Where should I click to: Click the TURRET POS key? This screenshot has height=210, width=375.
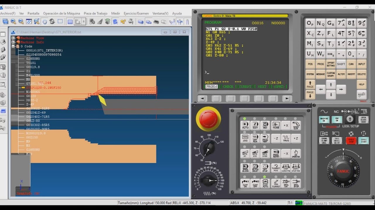(x=276, y=168)
